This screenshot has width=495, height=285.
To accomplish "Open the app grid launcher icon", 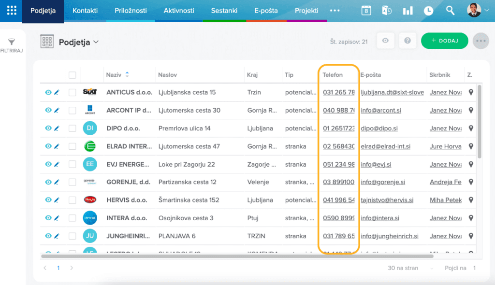I will [x=11, y=11].
